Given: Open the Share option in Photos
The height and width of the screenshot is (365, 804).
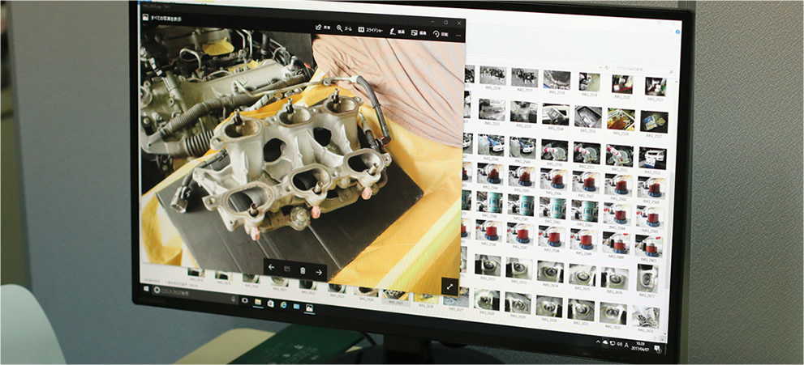Looking at the screenshot, I should click(323, 27).
